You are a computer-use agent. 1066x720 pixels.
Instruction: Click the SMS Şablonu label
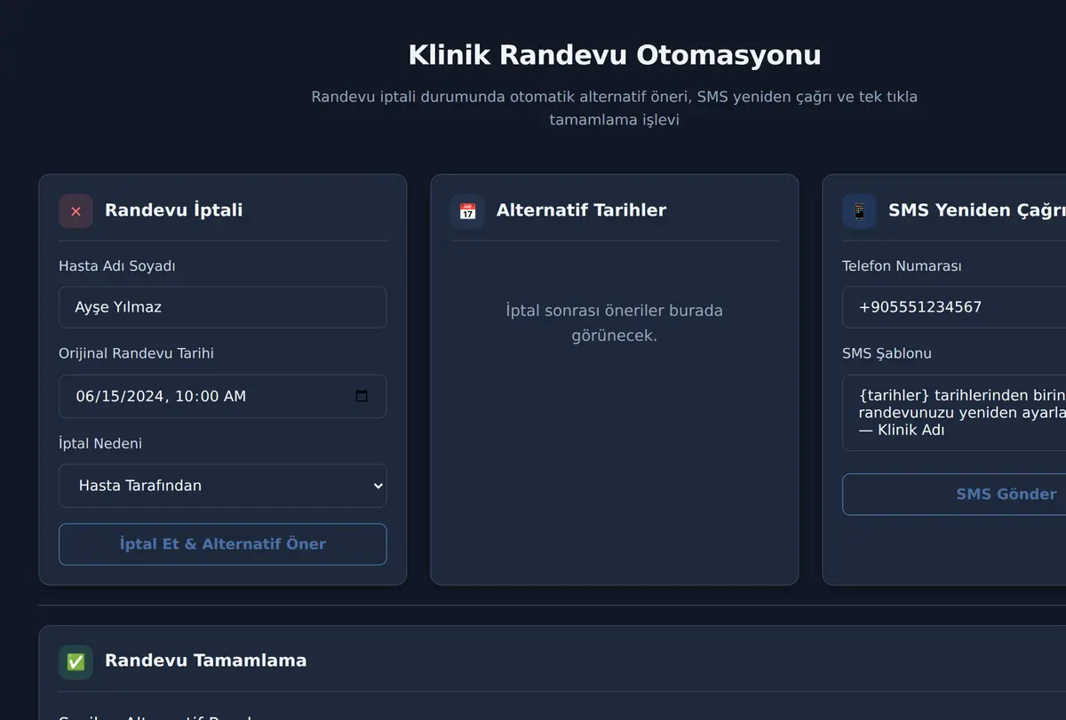coord(887,353)
